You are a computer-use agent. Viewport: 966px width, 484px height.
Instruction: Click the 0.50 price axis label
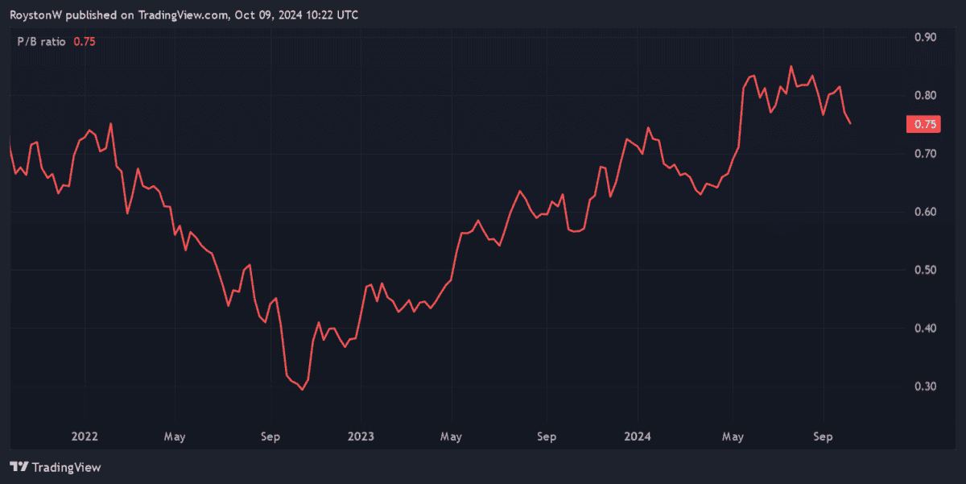925,270
